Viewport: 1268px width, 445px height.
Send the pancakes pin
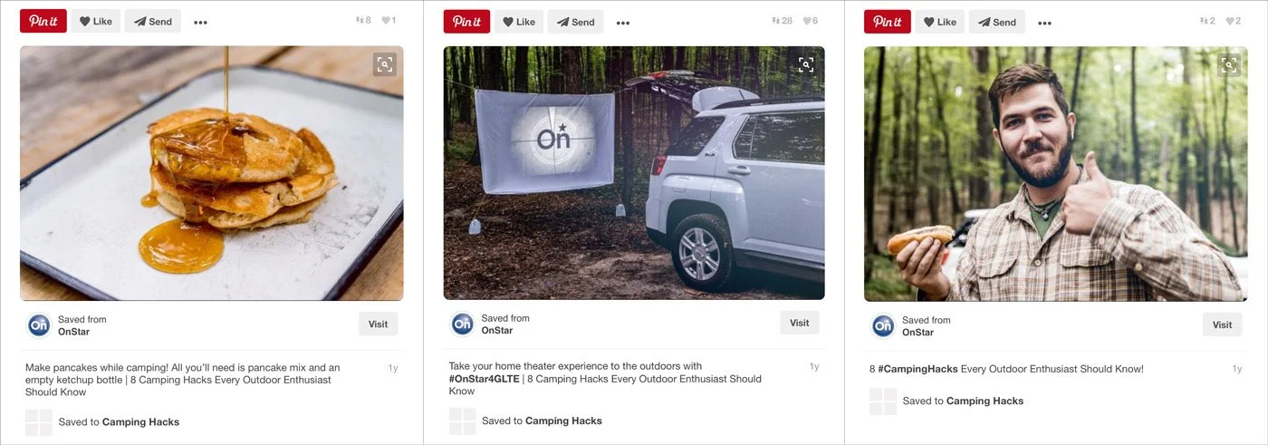coord(153,22)
